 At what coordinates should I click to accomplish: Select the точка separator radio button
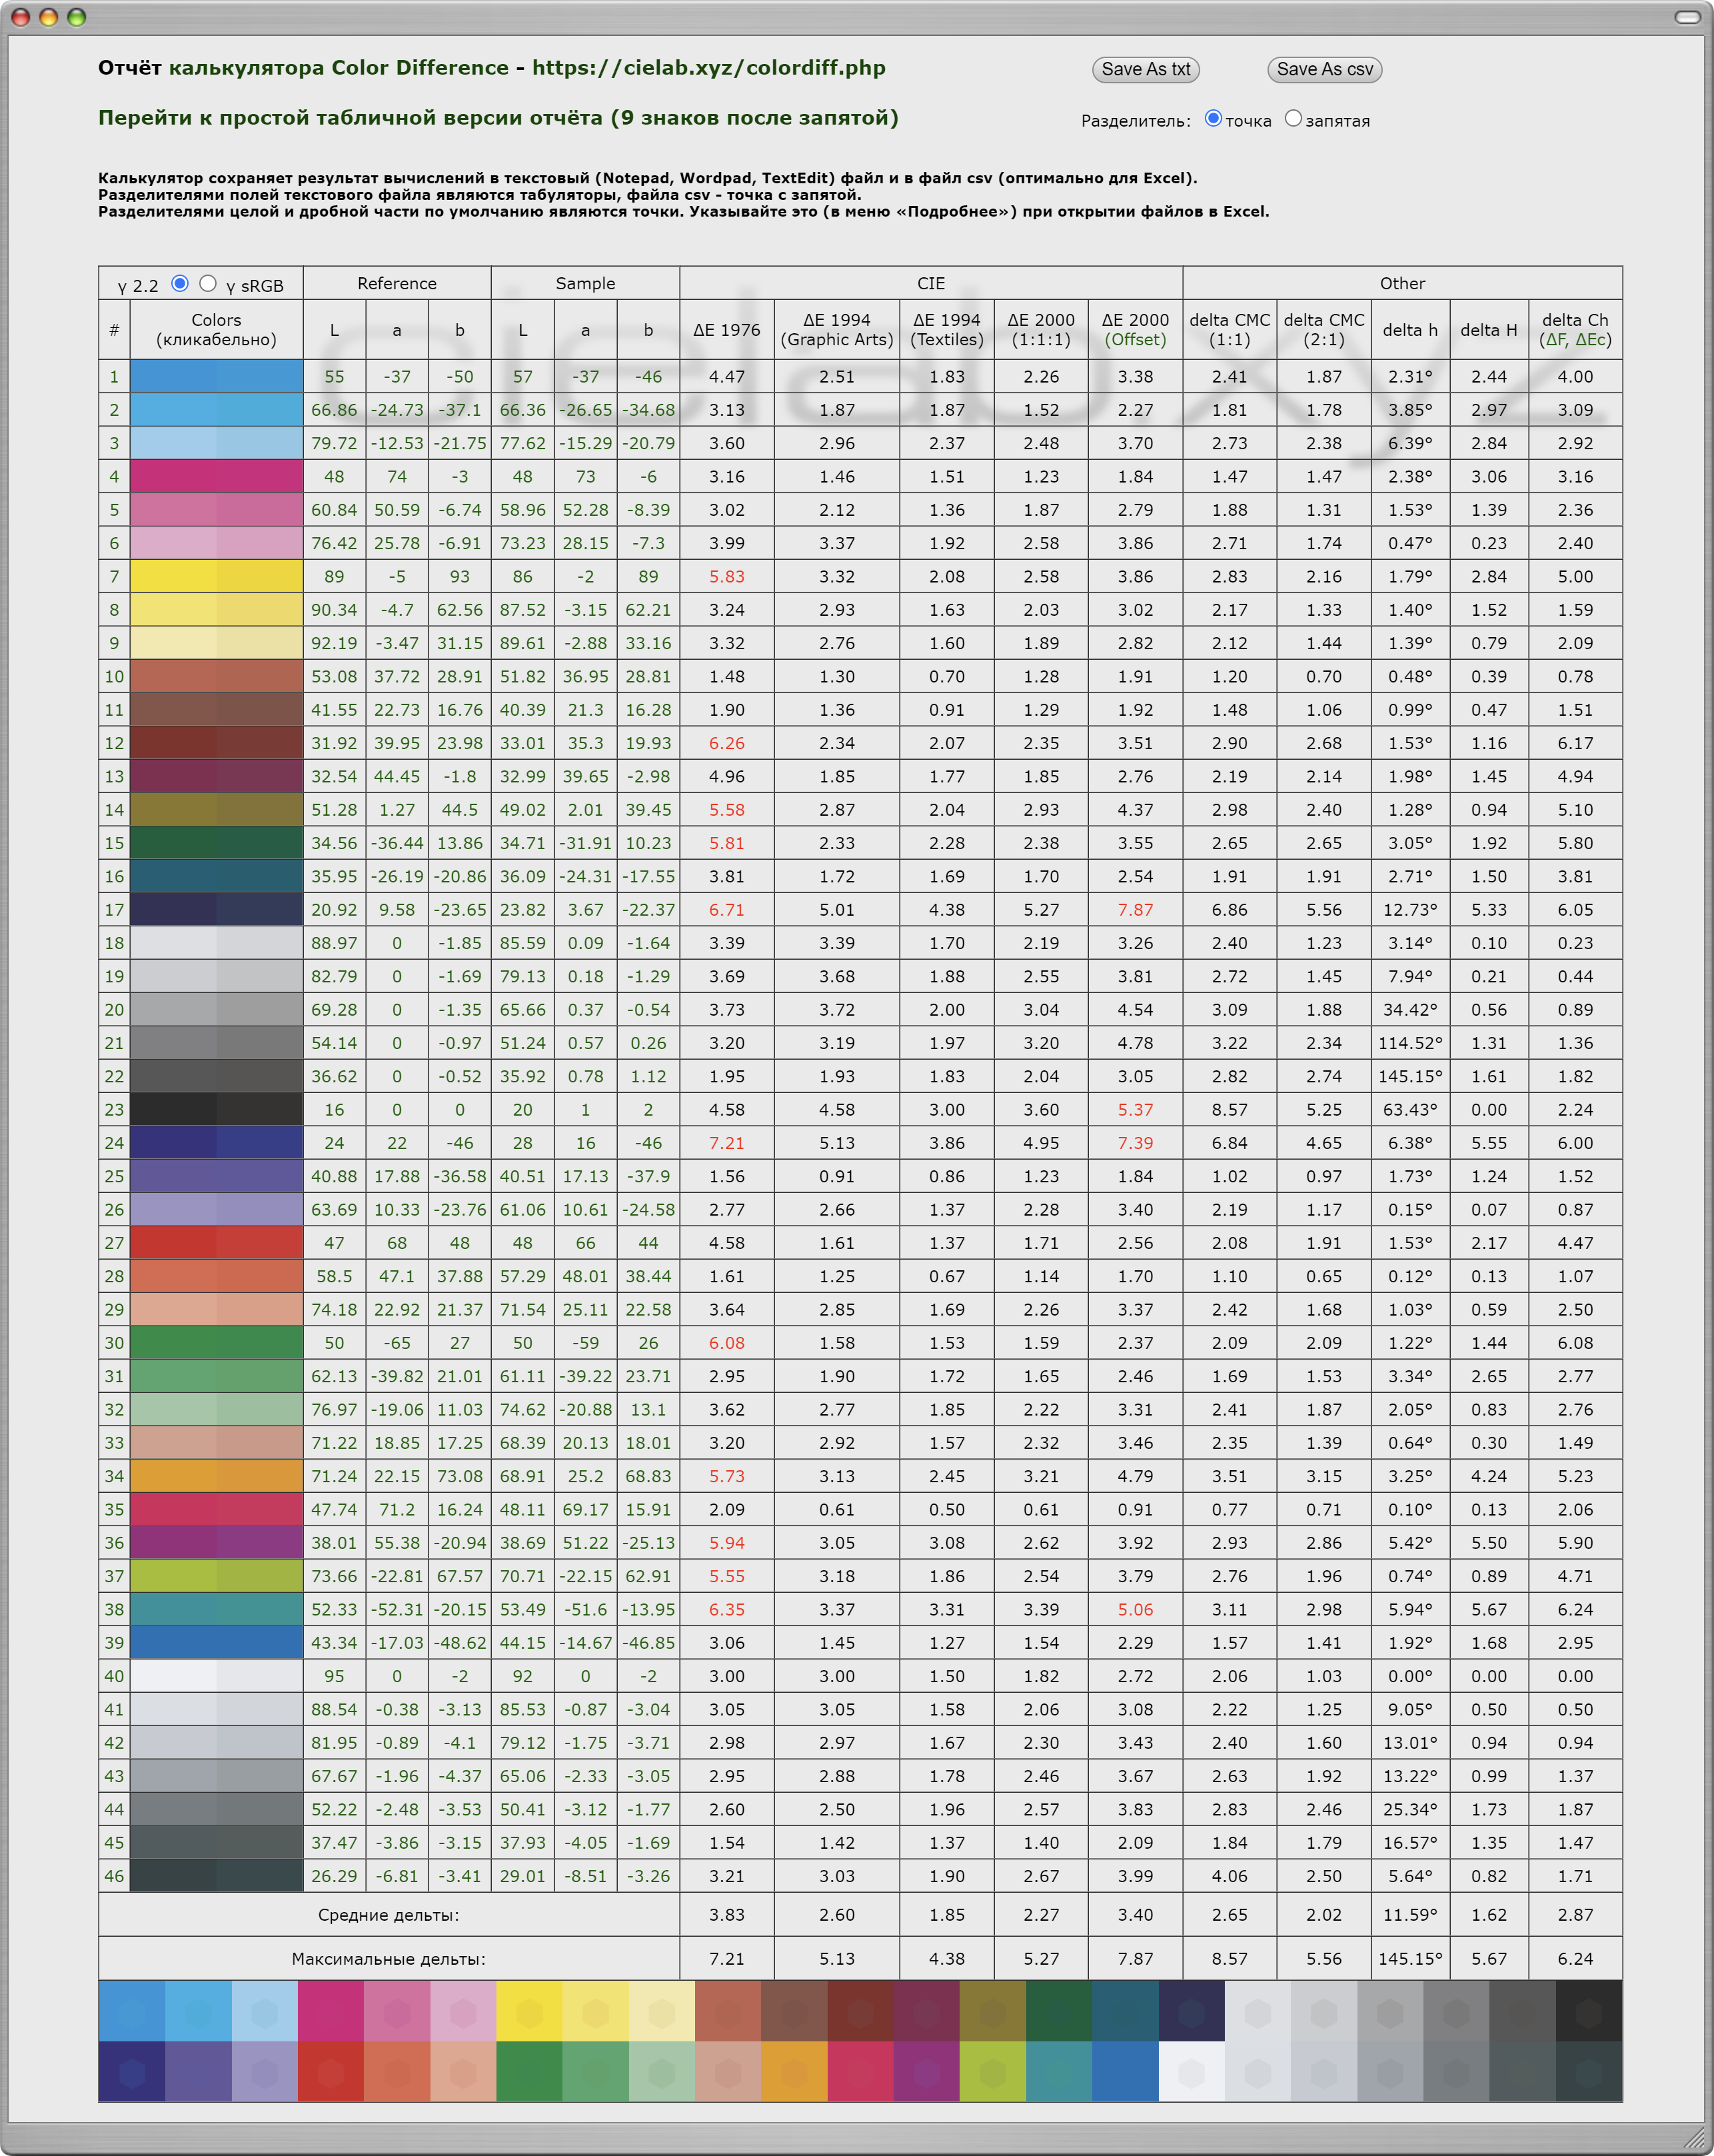[x=1213, y=118]
